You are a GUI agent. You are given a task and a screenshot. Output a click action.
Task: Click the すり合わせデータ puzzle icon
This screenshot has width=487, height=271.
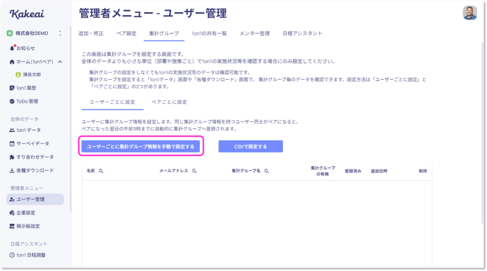coord(12,157)
